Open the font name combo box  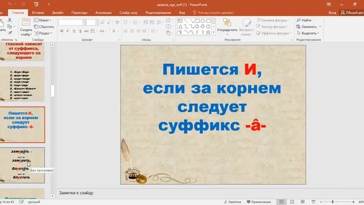tap(72, 22)
